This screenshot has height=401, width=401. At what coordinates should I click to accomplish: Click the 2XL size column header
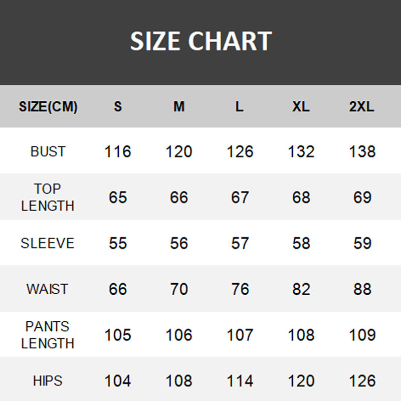(x=362, y=107)
